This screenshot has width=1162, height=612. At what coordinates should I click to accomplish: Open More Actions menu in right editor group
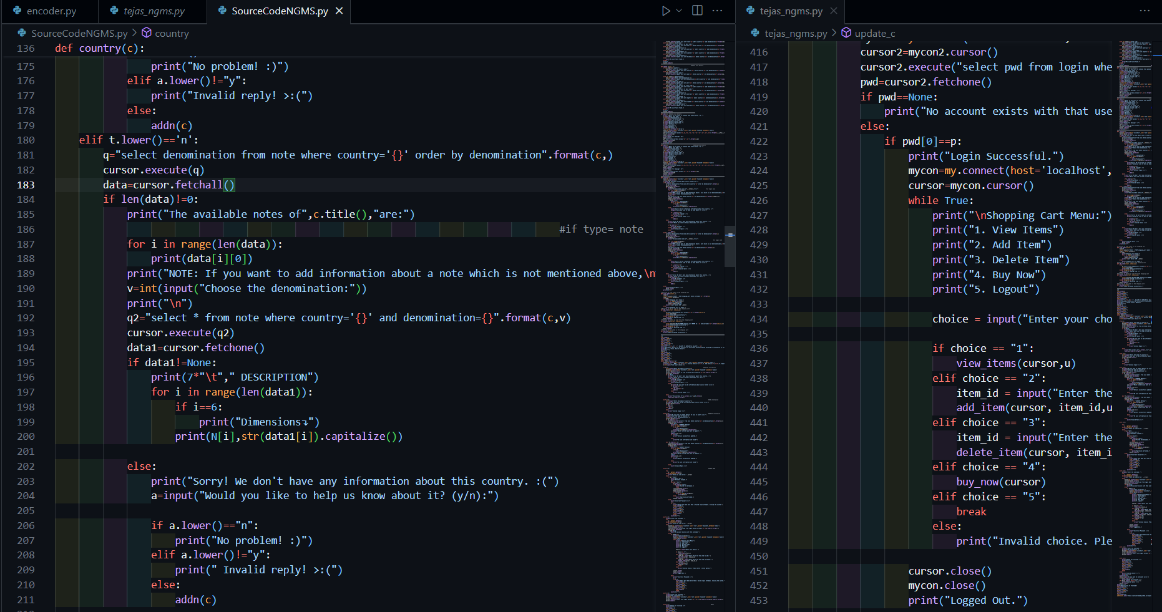1144,11
